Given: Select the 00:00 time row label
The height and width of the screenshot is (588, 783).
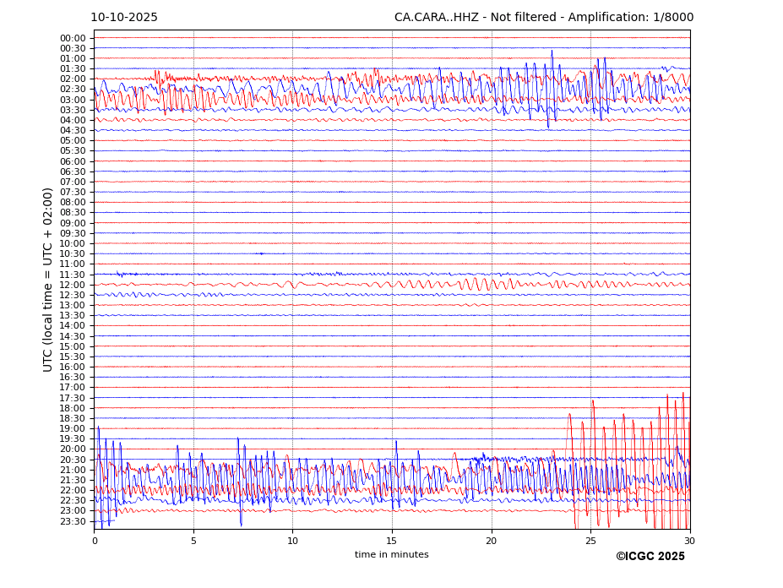Looking at the screenshot, I should click(x=73, y=38).
